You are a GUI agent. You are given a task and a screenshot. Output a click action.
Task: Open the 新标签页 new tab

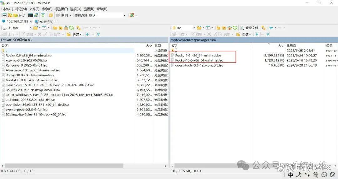pos(44,22)
